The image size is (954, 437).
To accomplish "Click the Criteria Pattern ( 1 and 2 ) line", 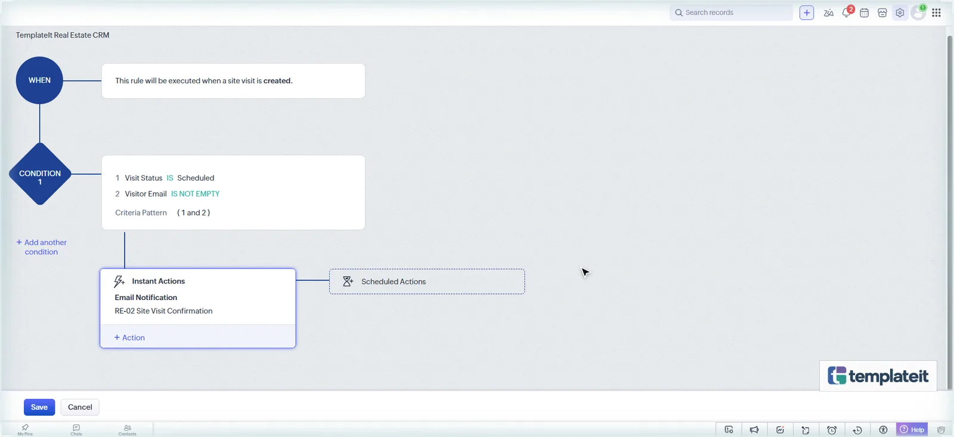I will pyautogui.click(x=163, y=213).
